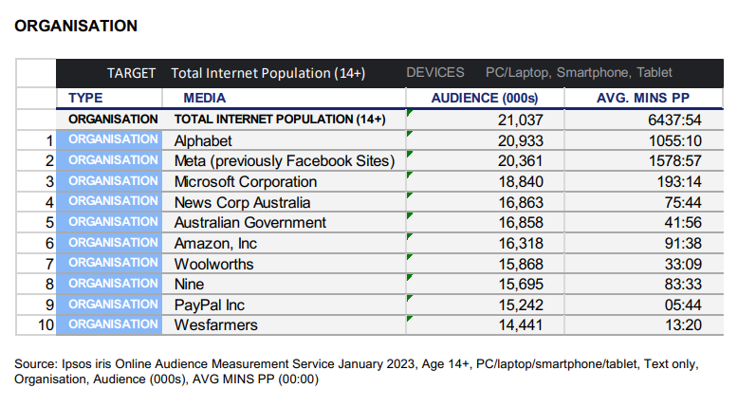The width and height of the screenshot is (738, 407).
Task: Click the AUDIENCE (000s) column header
Action: 485,98
